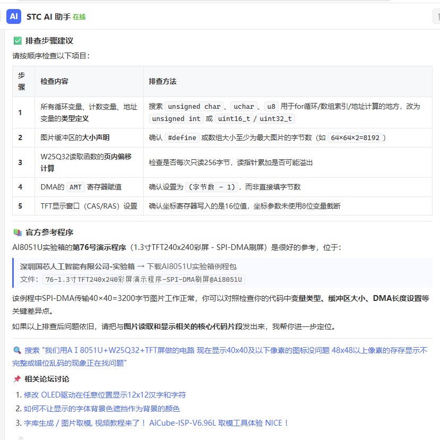This screenshot has width=440, height=440.
Task: Click the 检查是否每次只读256字节 cell
Action: [288, 162]
